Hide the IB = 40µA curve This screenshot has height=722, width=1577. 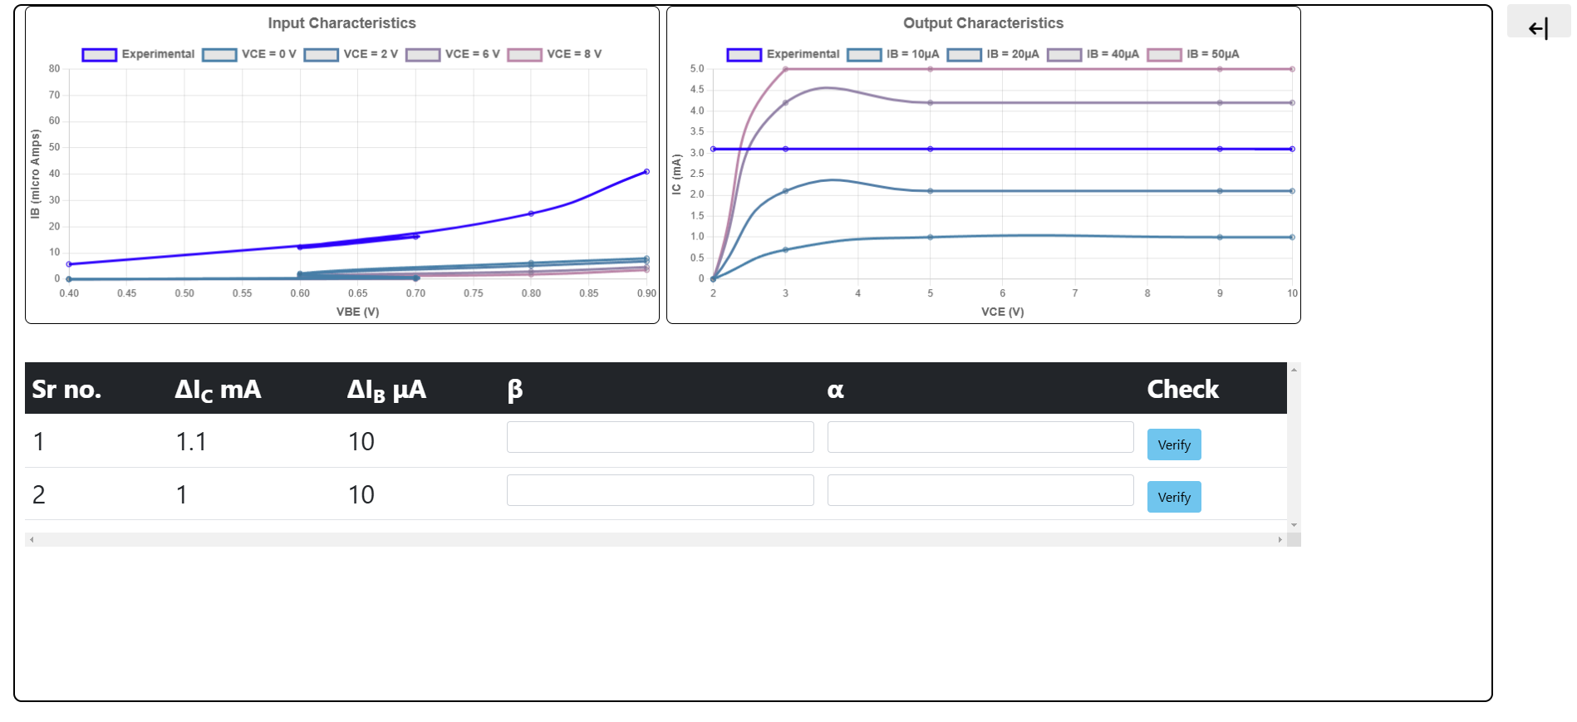[1093, 55]
